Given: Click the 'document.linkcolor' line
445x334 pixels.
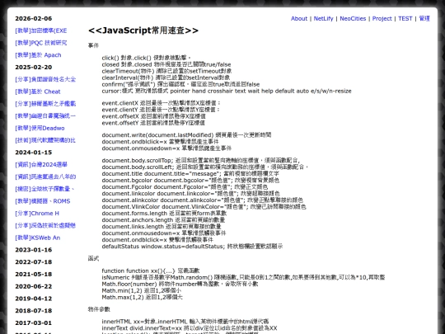Looking at the screenshot, I should [x=190, y=194].
